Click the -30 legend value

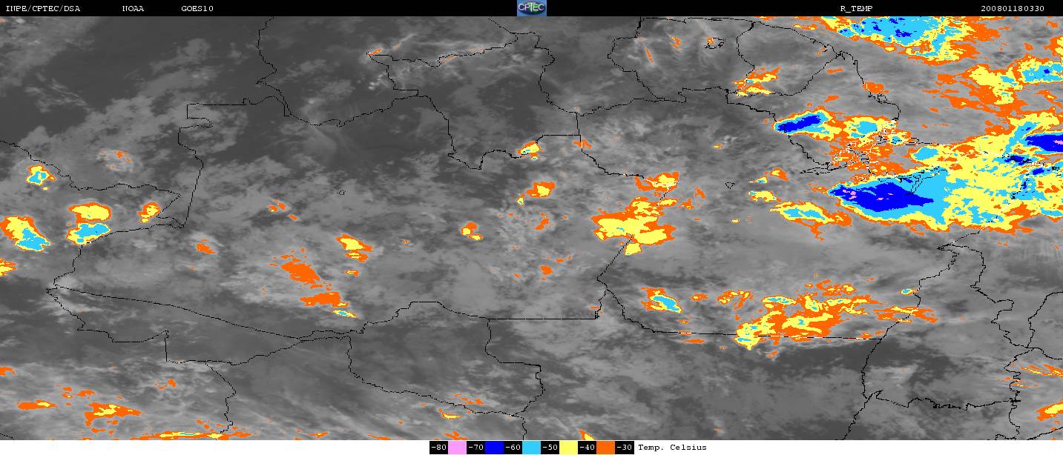pos(625,448)
